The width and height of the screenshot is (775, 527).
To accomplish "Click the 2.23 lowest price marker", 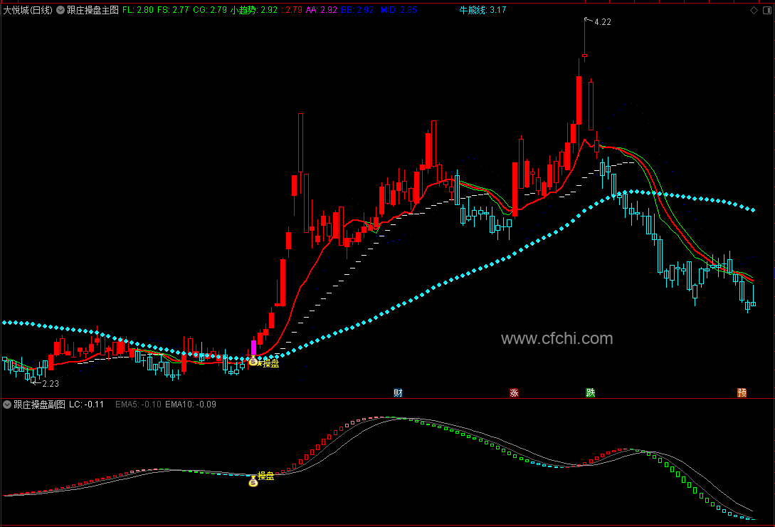I will 51,383.
